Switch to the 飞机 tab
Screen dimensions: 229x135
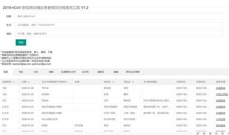pyautogui.click(x=21, y=72)
